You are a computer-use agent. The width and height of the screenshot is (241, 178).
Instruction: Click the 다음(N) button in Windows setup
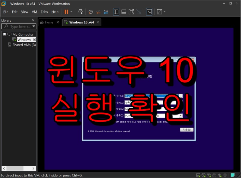(x=187, y=129)
